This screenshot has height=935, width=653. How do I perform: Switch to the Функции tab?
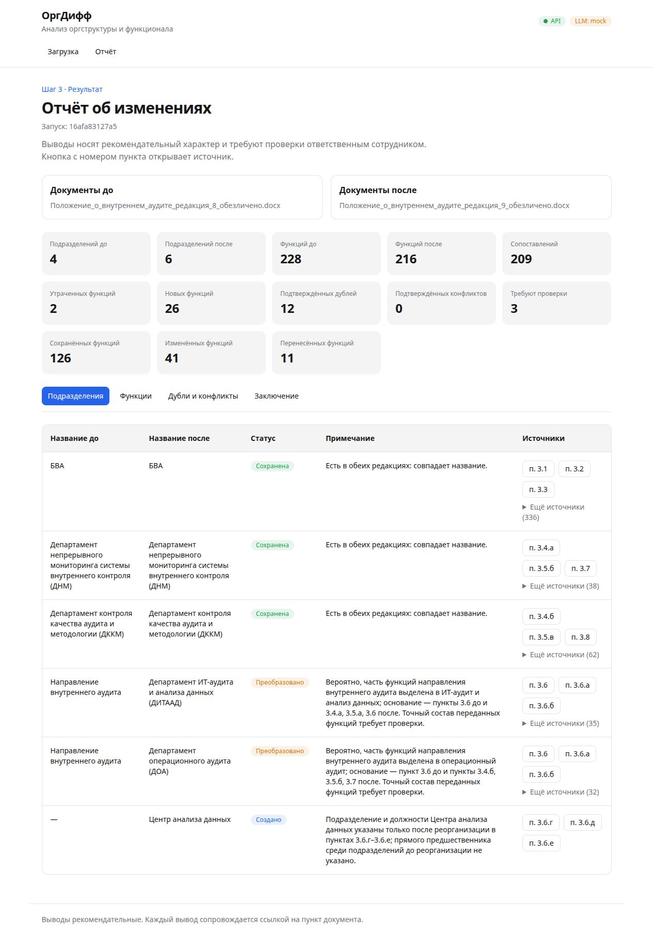click(136, 396)
